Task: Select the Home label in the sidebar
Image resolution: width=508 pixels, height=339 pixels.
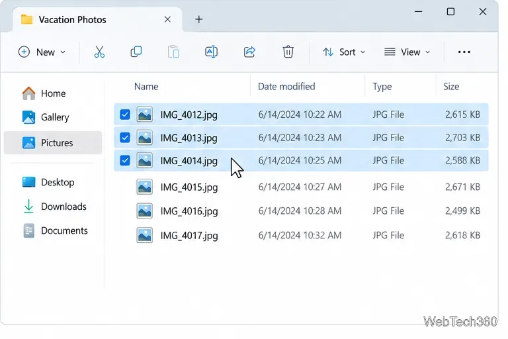Action: point(53,93)
